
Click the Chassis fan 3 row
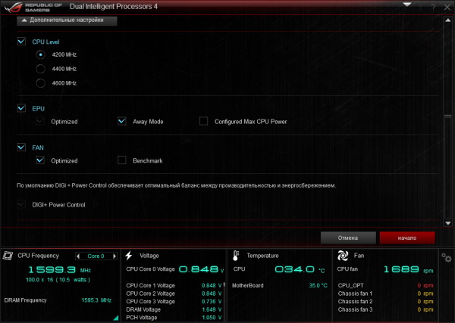click(x=386, y=309)
